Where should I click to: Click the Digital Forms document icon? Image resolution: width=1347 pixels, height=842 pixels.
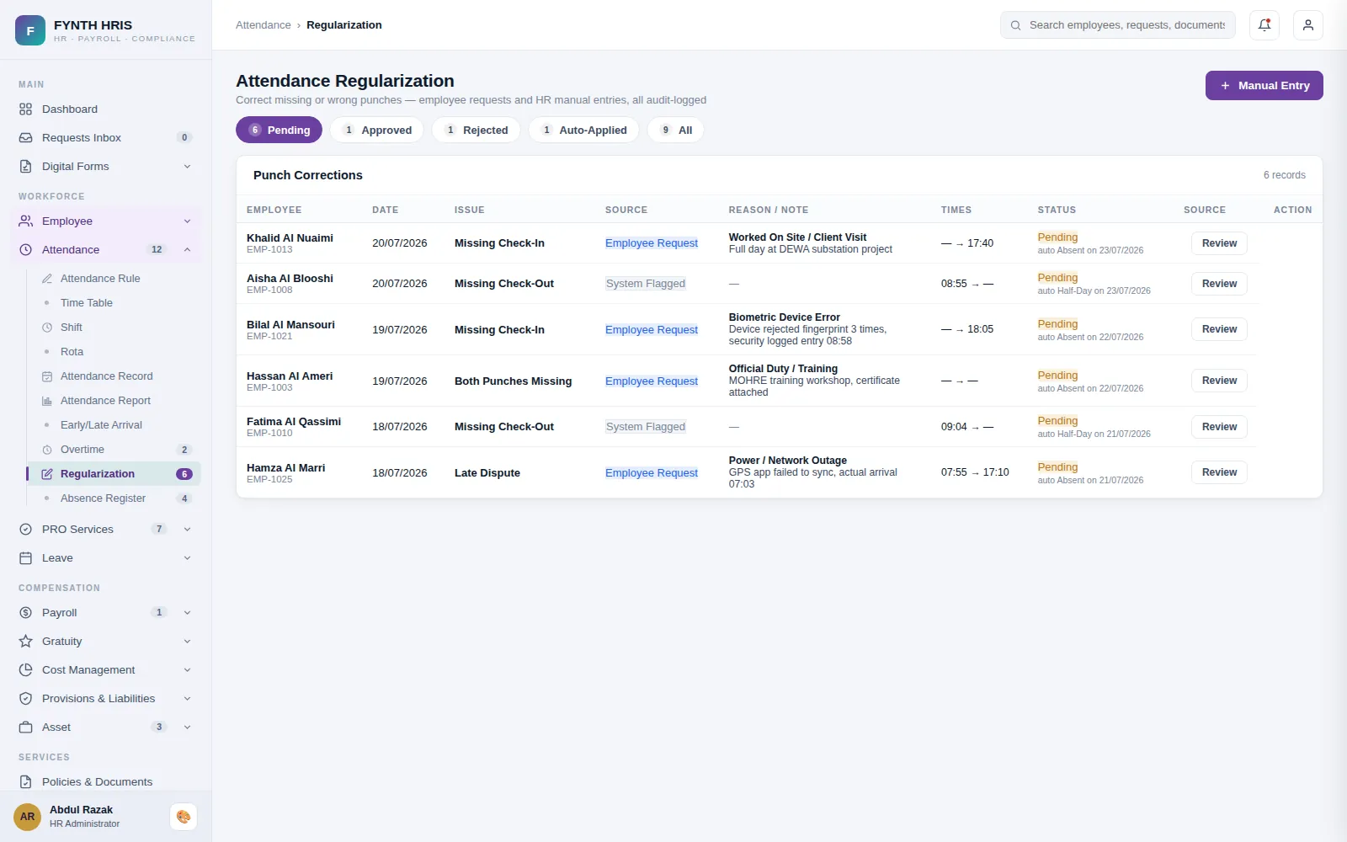point(26,167)
